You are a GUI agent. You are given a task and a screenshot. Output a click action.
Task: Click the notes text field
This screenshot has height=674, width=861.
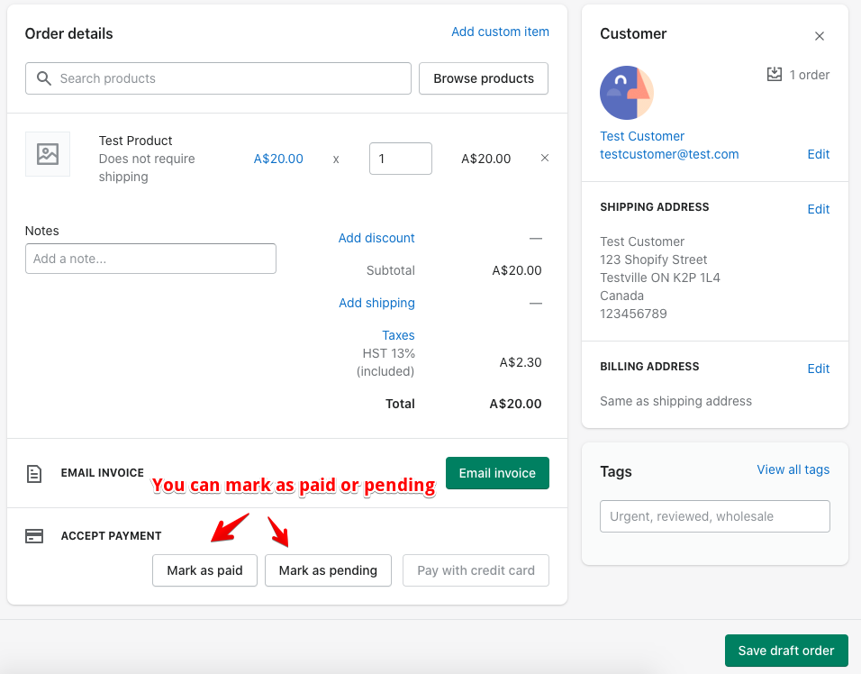[x=150, y=259]
